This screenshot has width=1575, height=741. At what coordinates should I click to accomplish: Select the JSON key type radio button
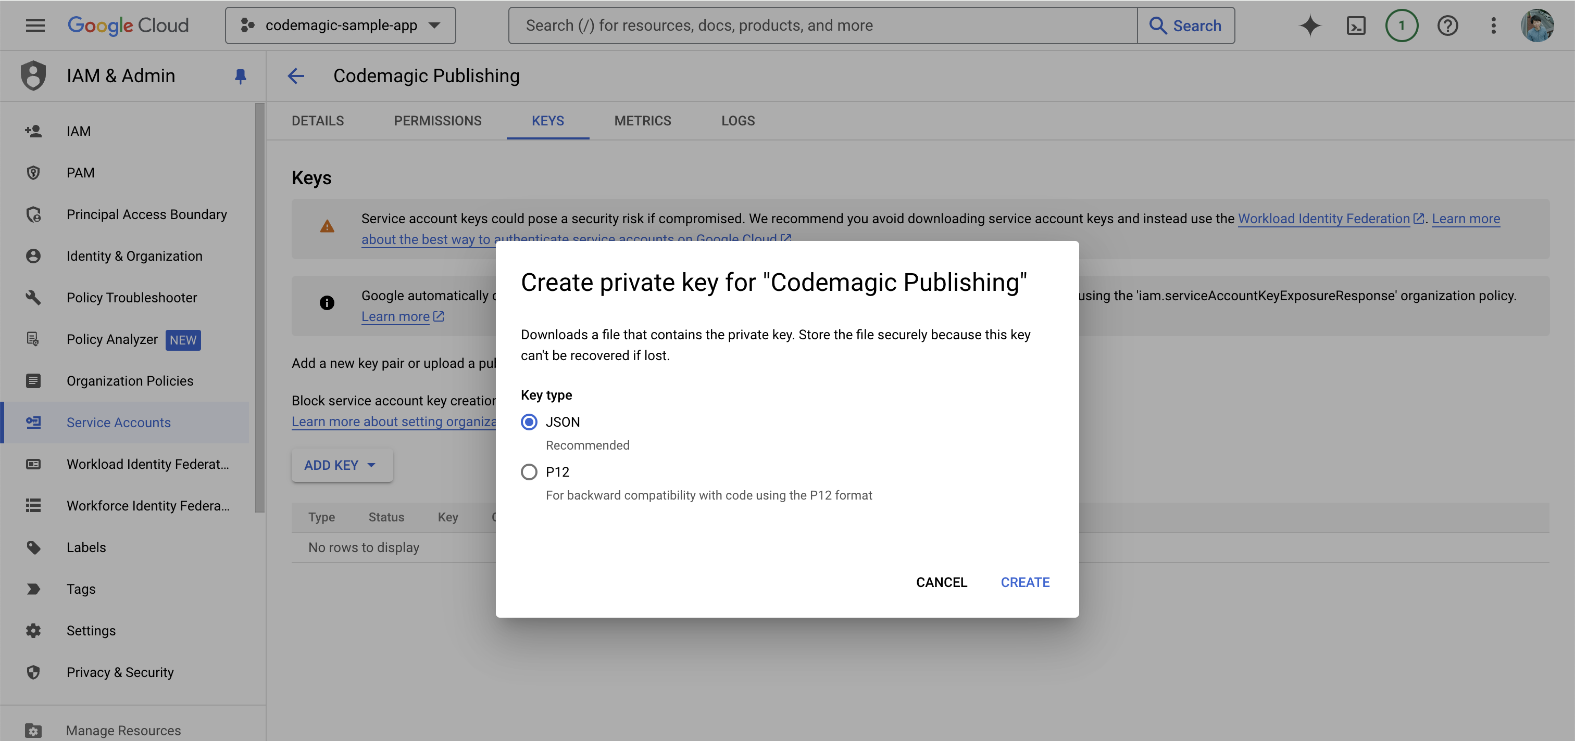click(x=529, y=421)
